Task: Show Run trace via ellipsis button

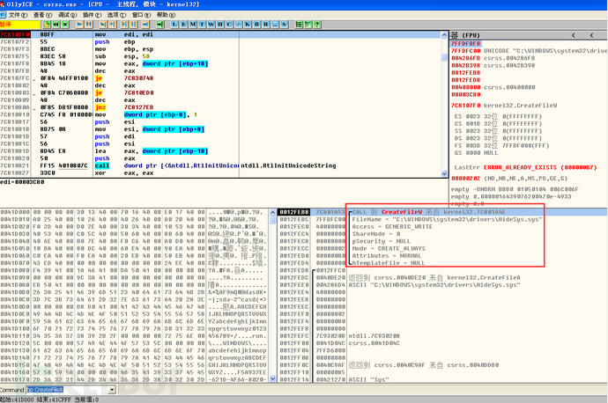Action: click(275, 25)
